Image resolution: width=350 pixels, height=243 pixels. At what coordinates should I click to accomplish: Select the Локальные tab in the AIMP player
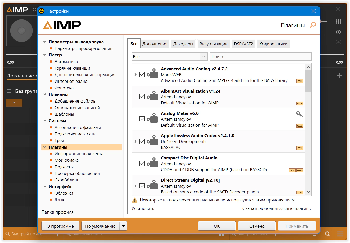point(22,76)
